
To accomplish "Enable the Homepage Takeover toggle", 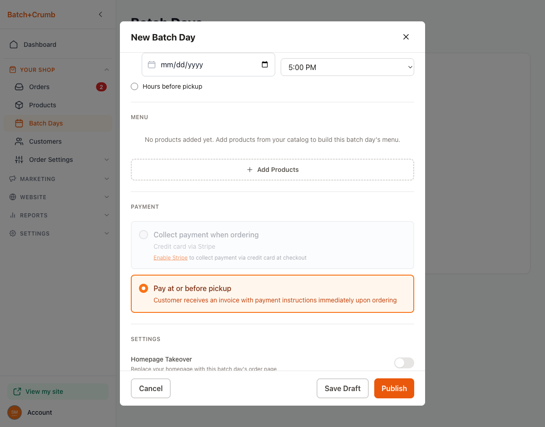I will coord(404,362).
